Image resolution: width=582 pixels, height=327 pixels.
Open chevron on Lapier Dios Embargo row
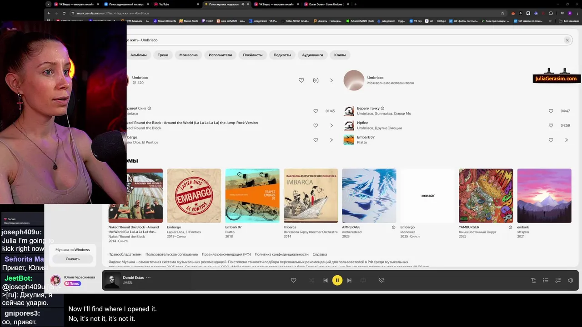pos(331,140)
